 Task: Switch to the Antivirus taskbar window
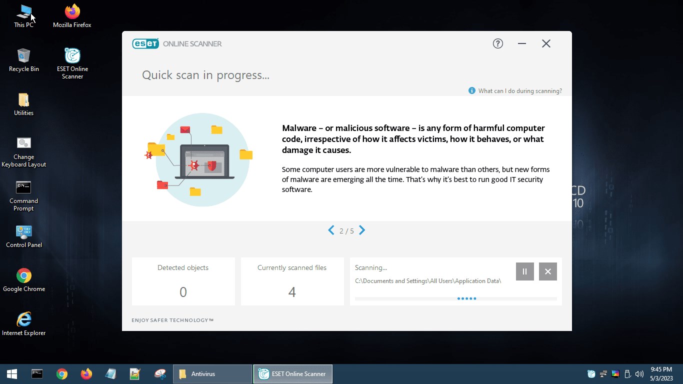[212, 374]
